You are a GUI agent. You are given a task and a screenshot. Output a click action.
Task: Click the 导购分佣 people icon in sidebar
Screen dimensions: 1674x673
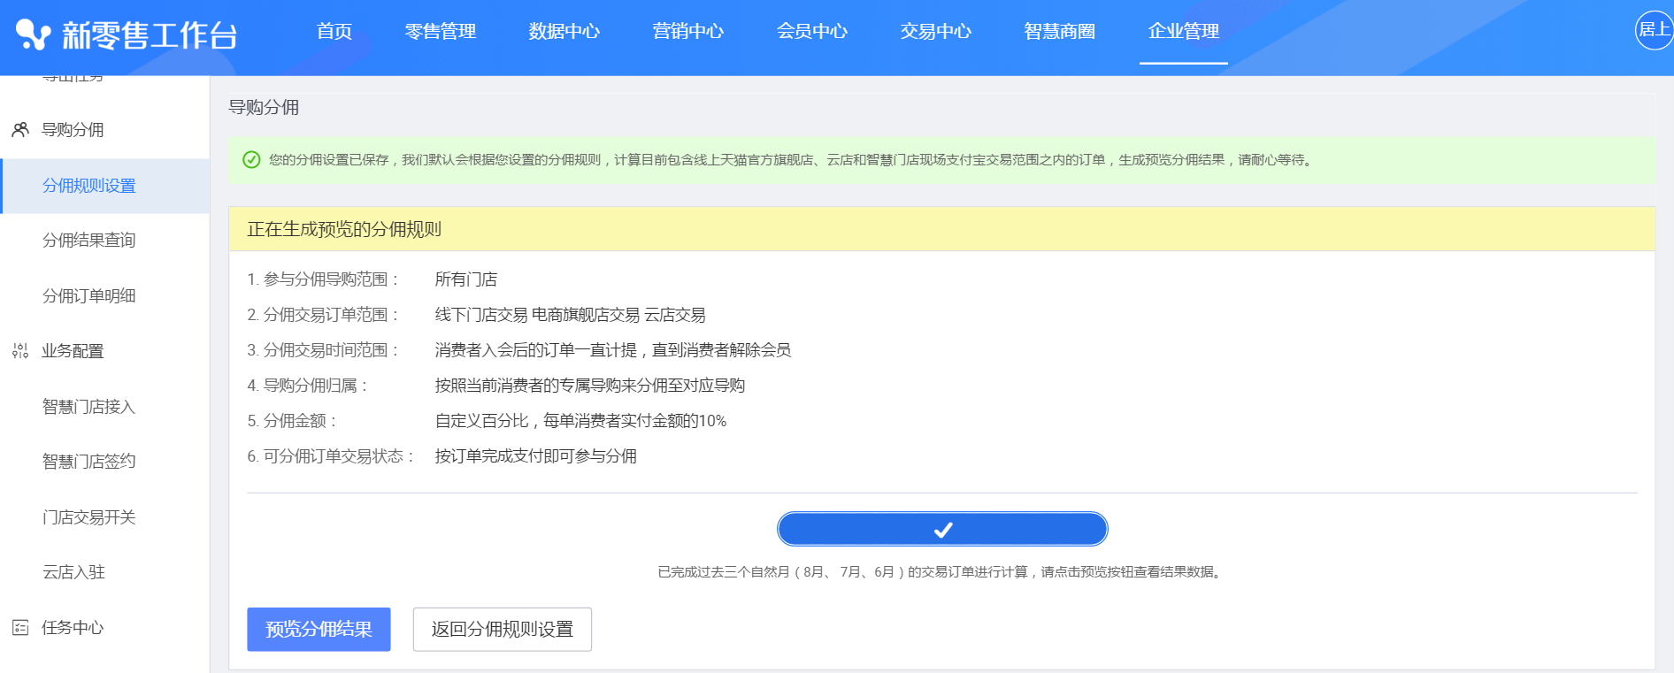[x=20, y=130]
